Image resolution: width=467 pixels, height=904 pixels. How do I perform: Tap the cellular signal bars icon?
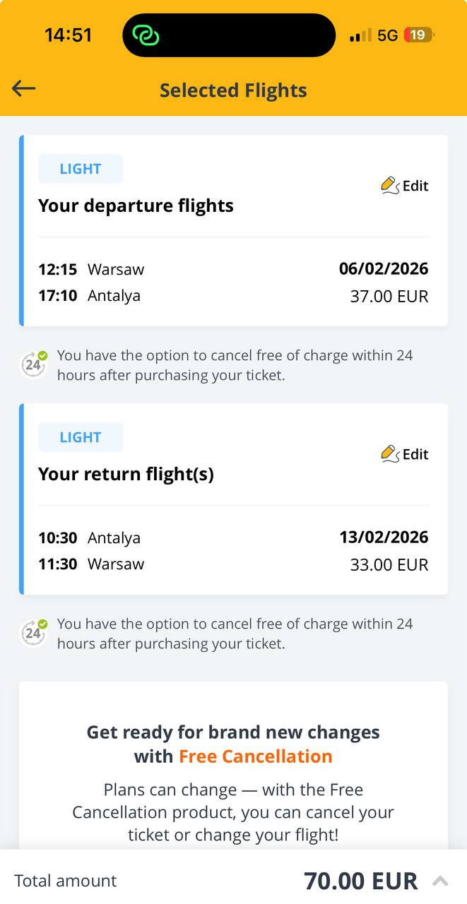tap(360, 35)
